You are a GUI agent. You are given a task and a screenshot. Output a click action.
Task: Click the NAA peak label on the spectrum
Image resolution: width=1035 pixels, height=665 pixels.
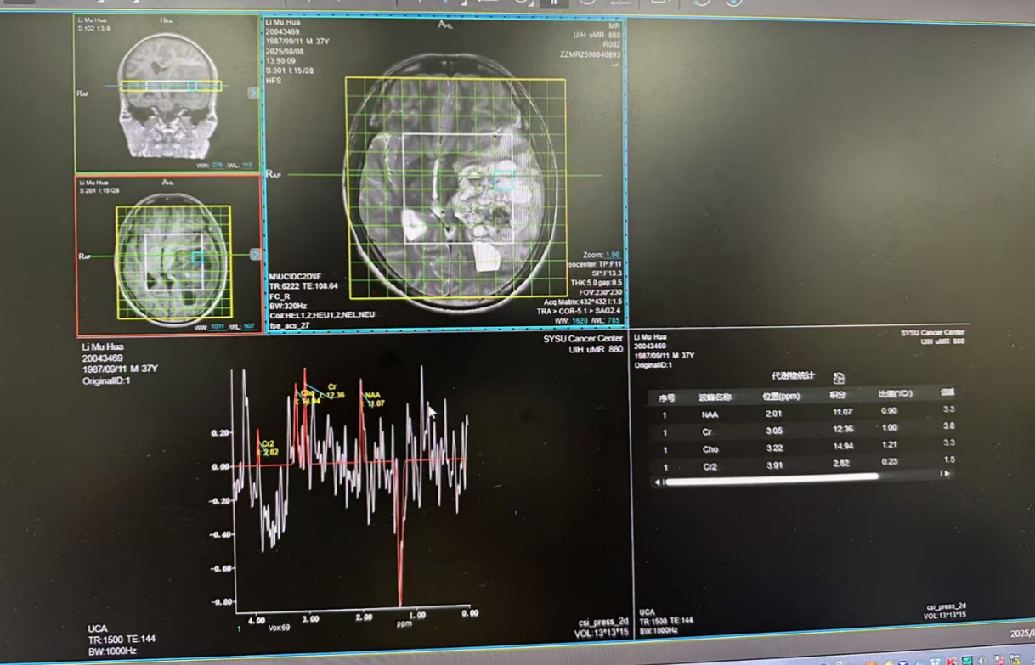click(373, 399)
